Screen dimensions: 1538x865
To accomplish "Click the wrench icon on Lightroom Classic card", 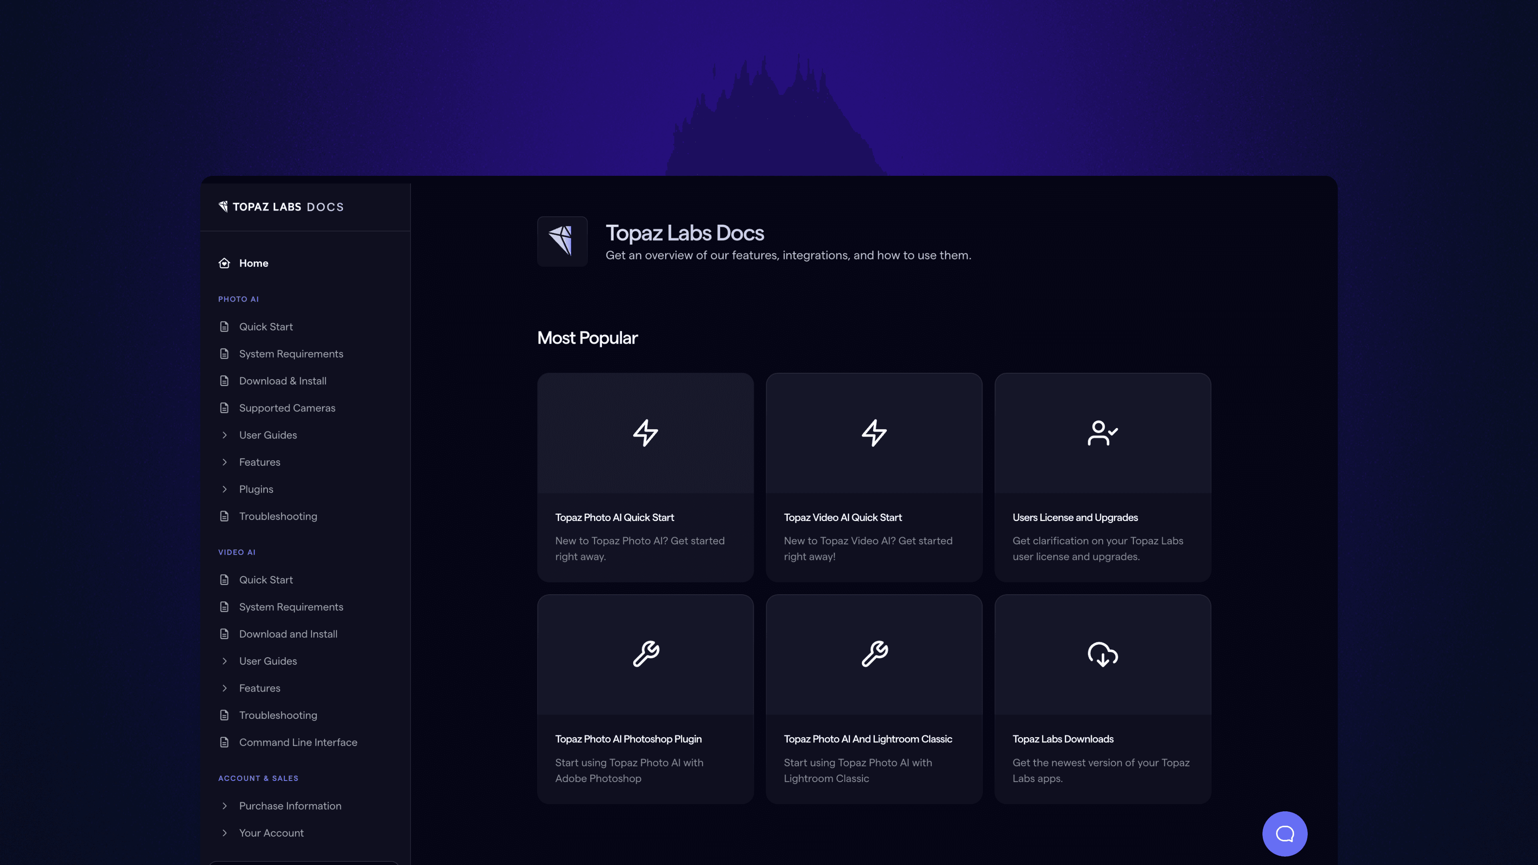I will pos(874,653).
